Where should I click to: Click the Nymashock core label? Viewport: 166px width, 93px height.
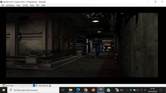tap(43, 86)
